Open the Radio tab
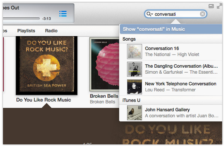Screen dimensions: 224x147 (51, 31)
